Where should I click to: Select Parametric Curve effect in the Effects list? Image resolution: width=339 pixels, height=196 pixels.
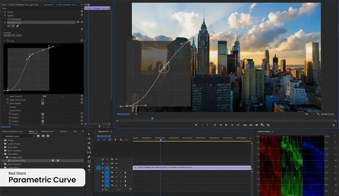18,161
